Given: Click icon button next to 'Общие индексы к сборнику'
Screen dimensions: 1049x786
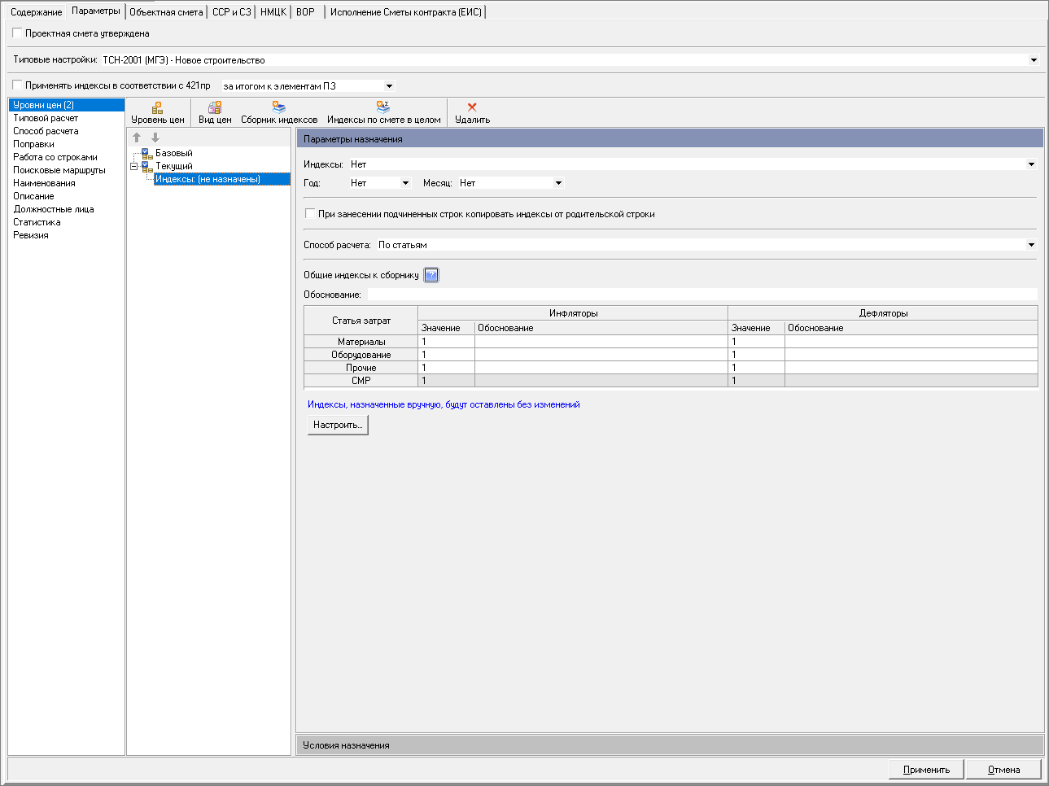Looking at the screenshot, I should pyautogui.click(x=431, y=275).
